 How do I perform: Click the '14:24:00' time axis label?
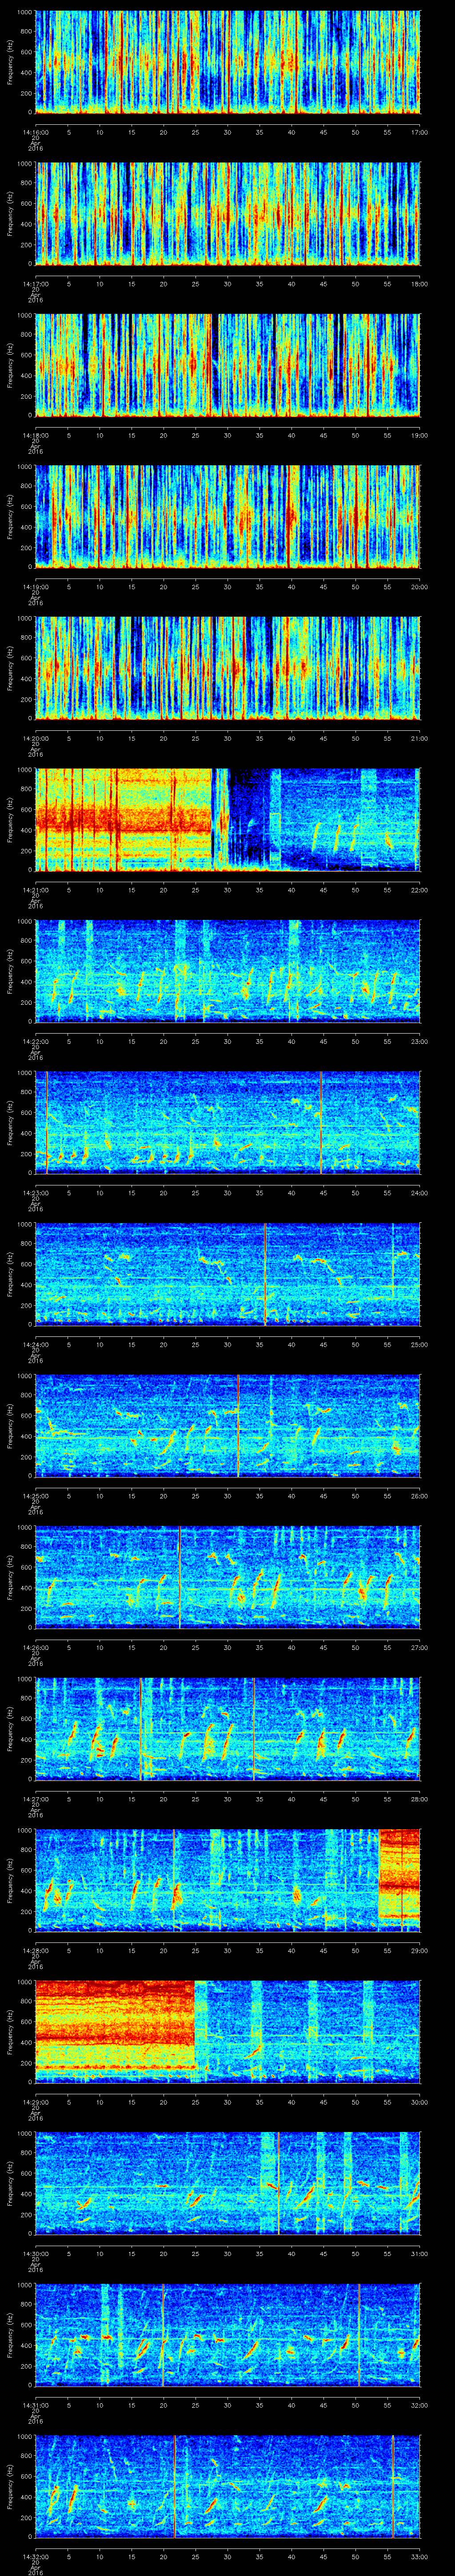(35, 1344)
